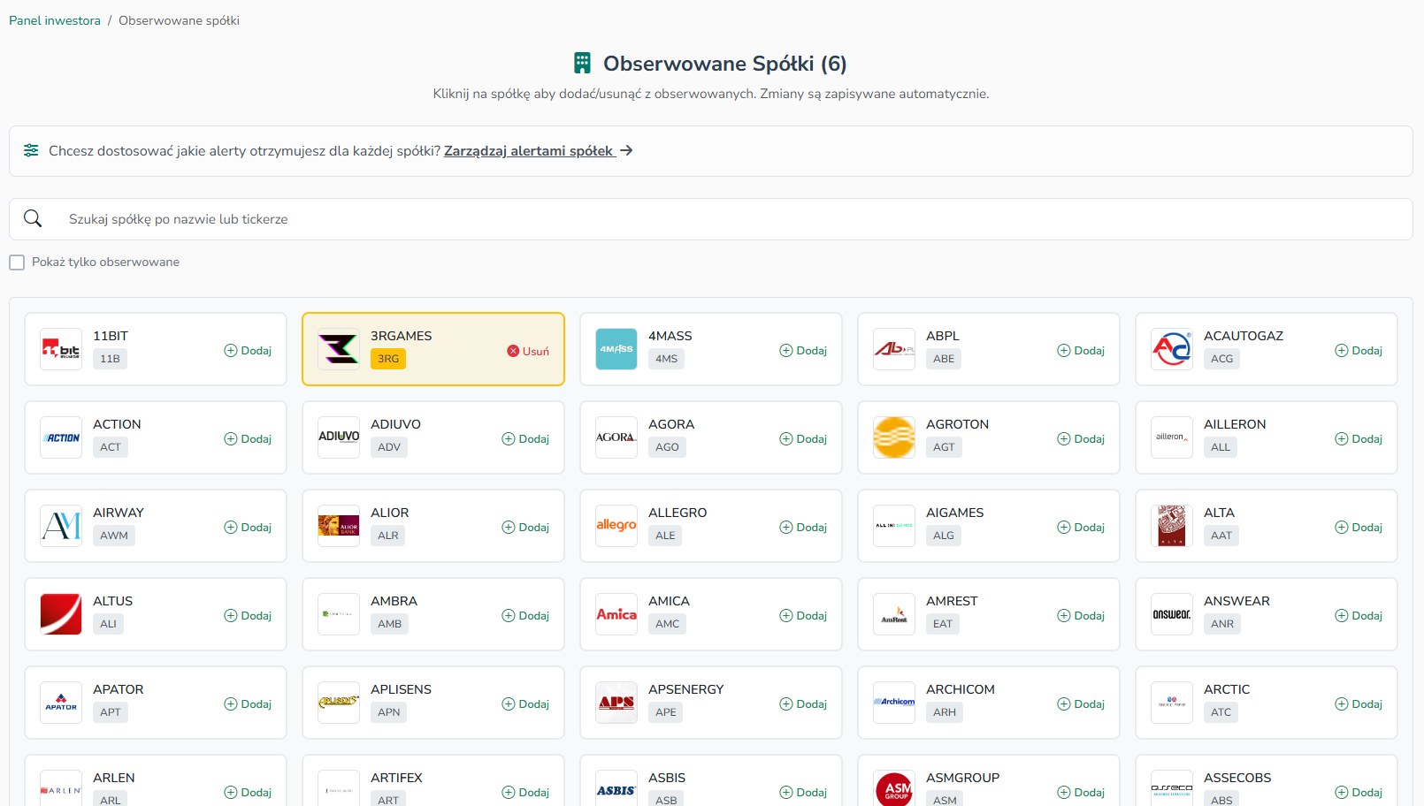1424x806 pixels.
Task: Toggle 'Pokaż tylko obserwowane' checkbox
Action: 17,262
